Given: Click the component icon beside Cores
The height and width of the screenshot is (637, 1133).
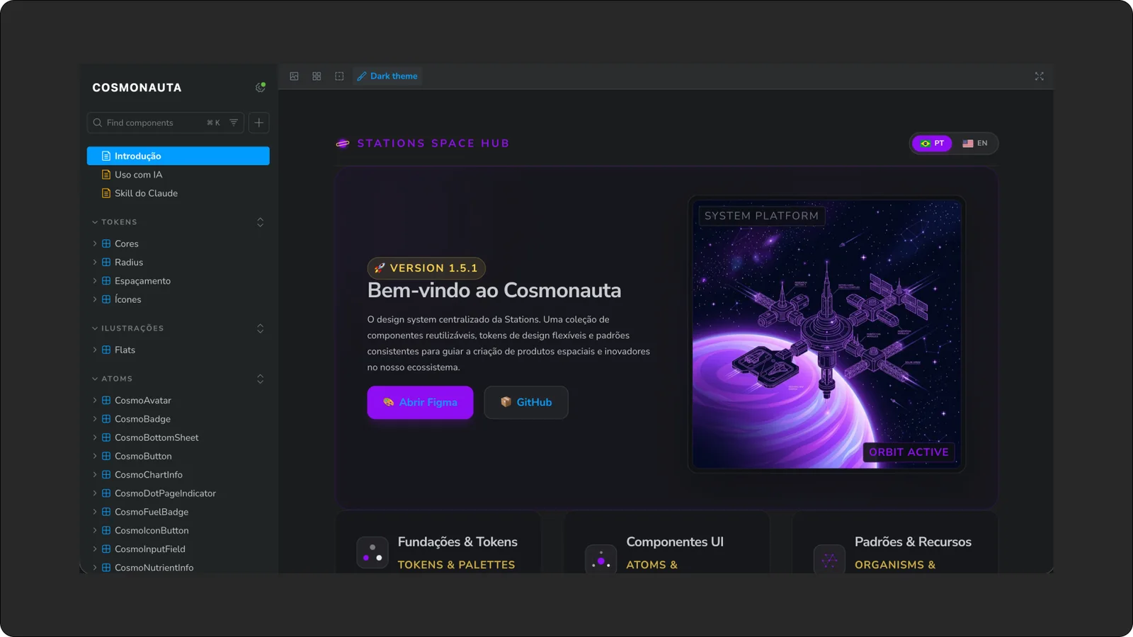Looking at the screenshot, I should (106, 243).
